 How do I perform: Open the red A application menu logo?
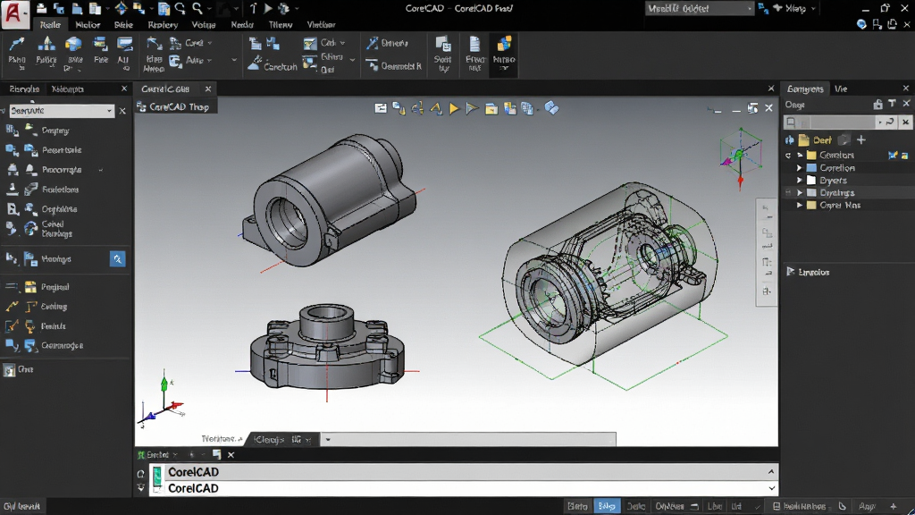15,14
